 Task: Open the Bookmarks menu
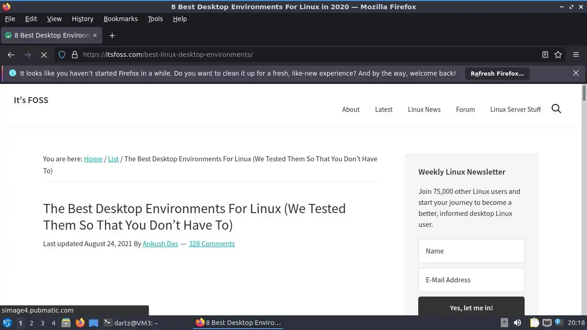tap(121, 19)
